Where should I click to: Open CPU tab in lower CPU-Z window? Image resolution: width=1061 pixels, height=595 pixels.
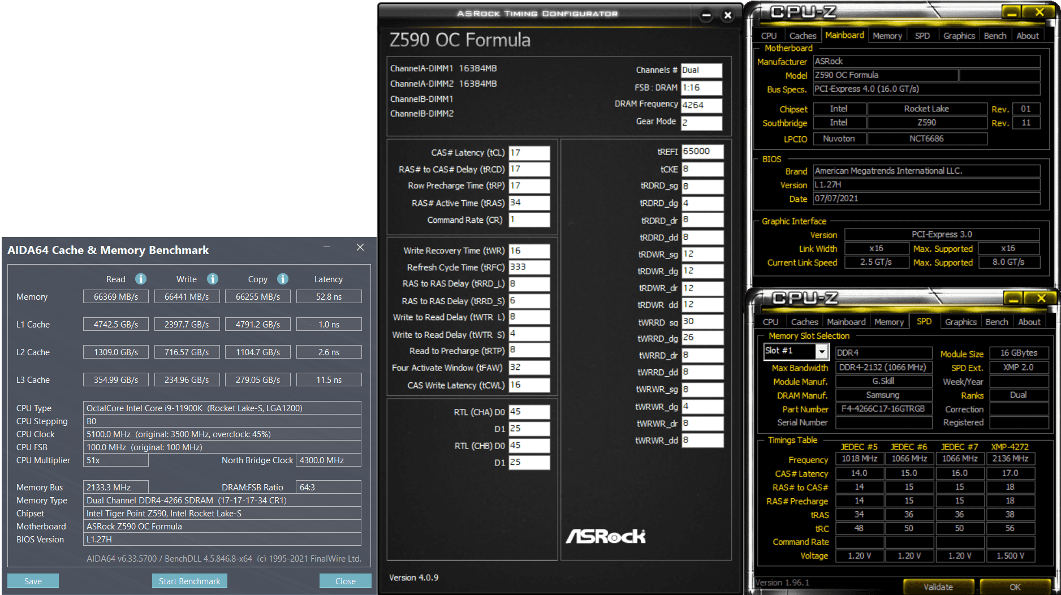(770, 322)
